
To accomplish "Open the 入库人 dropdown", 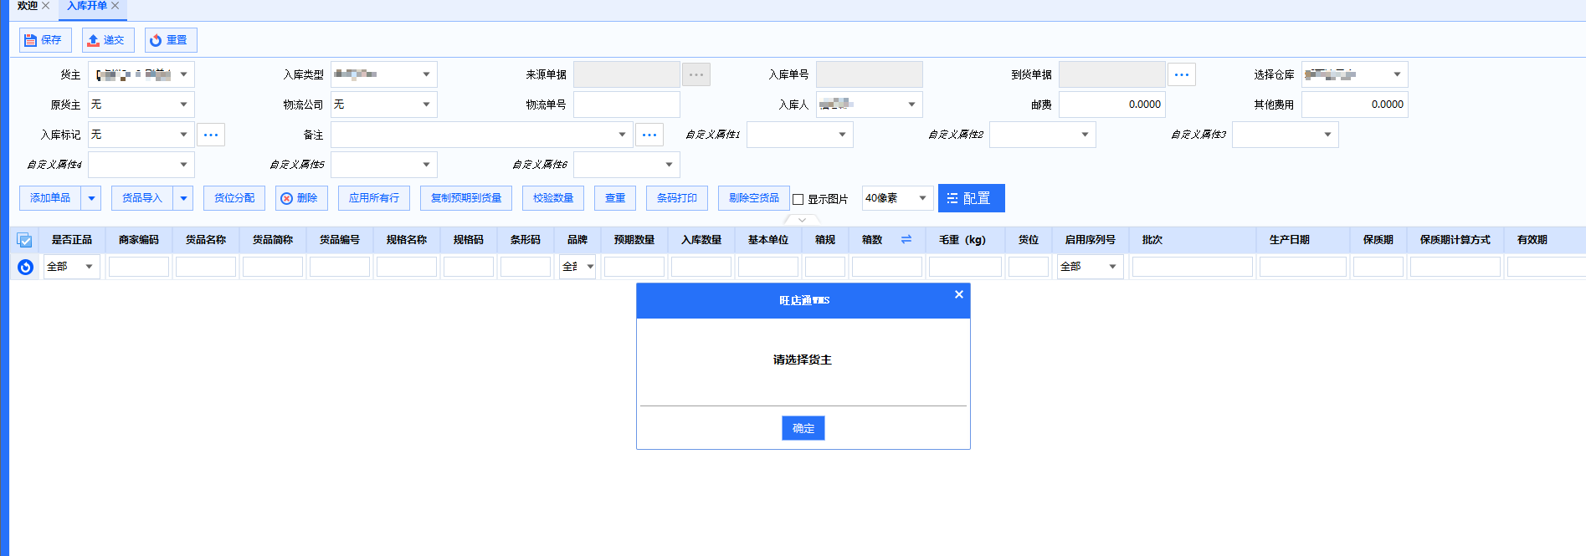I will (x=911, y=105).
